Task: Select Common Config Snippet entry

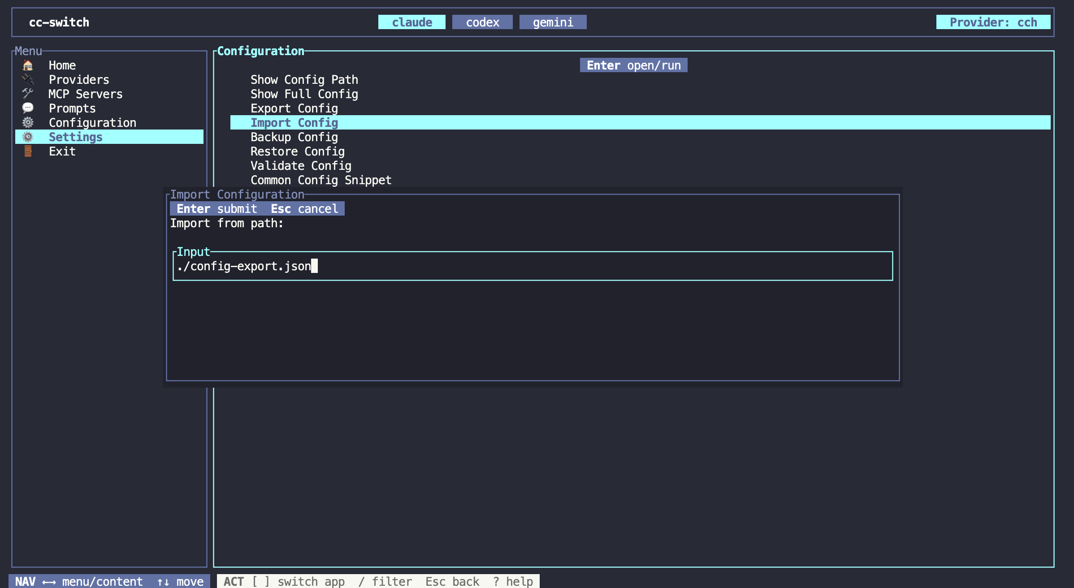Action: (321, 180)
